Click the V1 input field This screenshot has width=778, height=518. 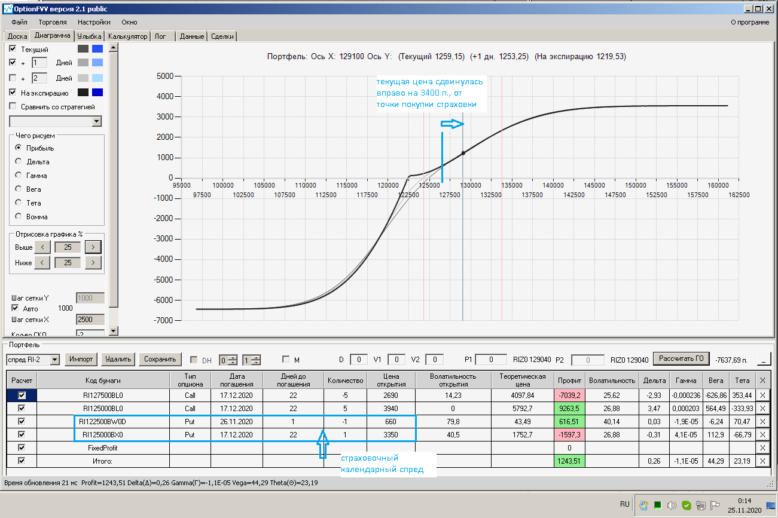[x=396, y=360]
